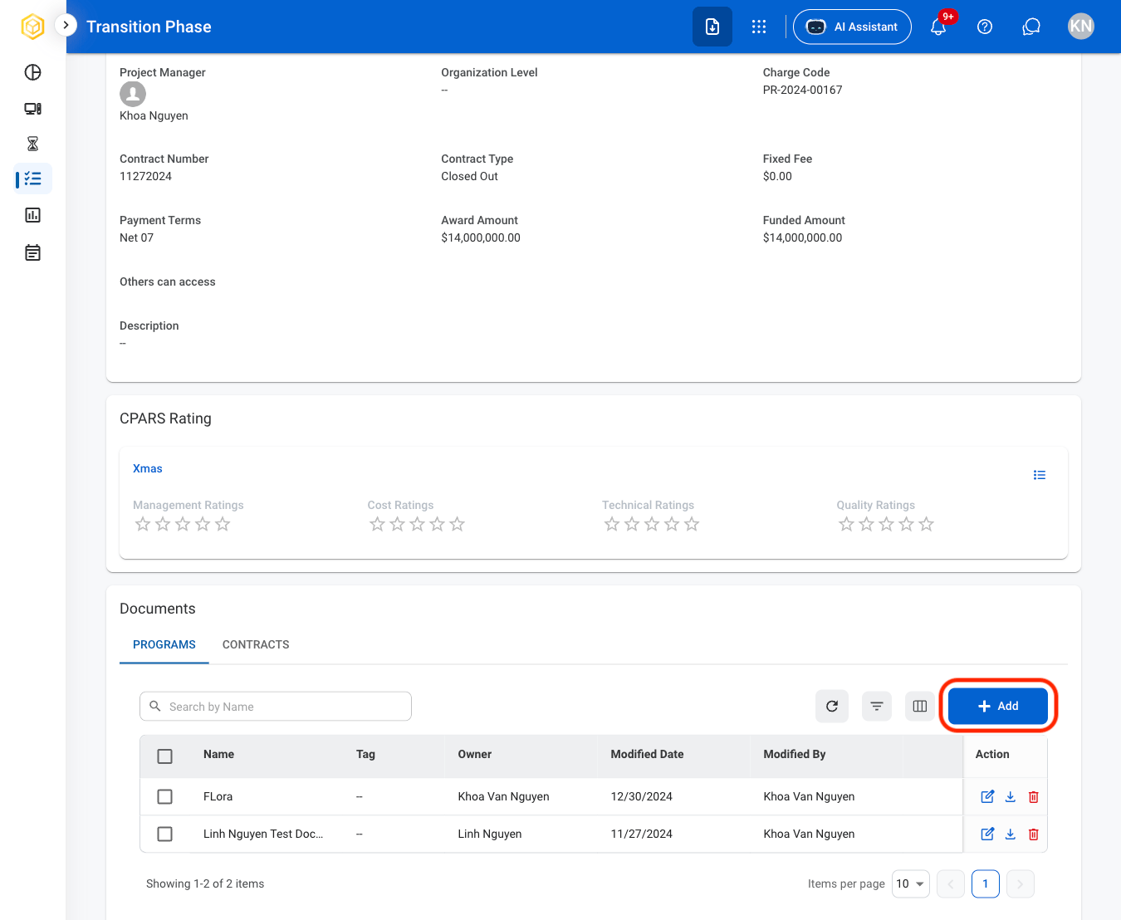1121x920 pixels.
Task: Toggle the select-all documents checkbox
Action: coord(165,756)
